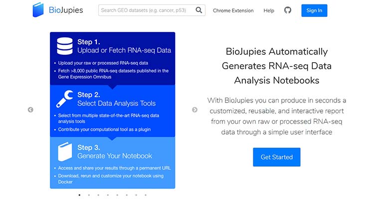The image size is (374, 199).
Task: Click the wrench icon in Step 2
Action: point(65,99)
